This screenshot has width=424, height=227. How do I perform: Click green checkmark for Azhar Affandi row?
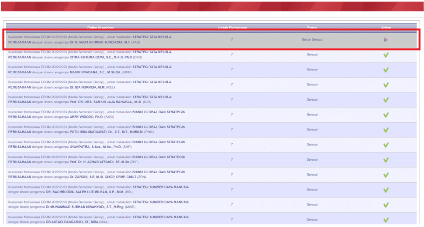point(386,160)
